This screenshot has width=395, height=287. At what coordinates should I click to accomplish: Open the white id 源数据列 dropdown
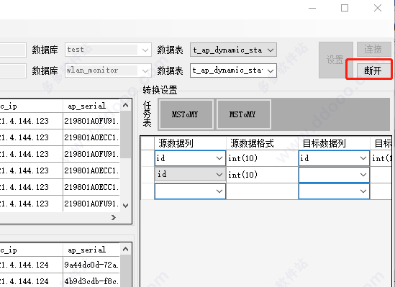coord(190,158)
